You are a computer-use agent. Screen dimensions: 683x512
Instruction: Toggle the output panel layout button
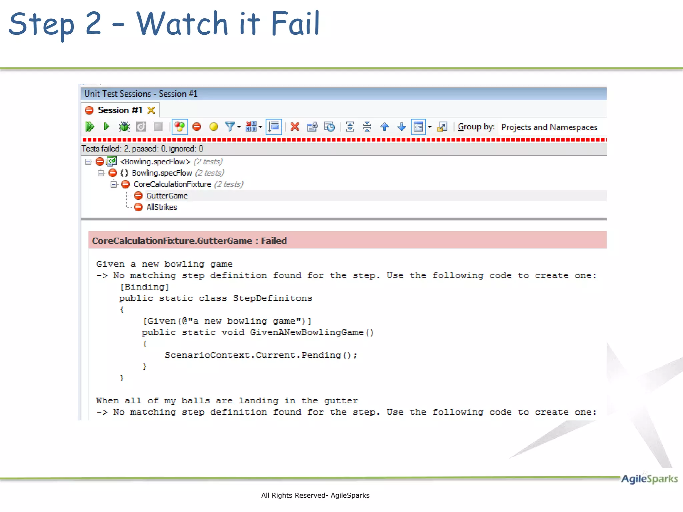[x=418, y=127]
